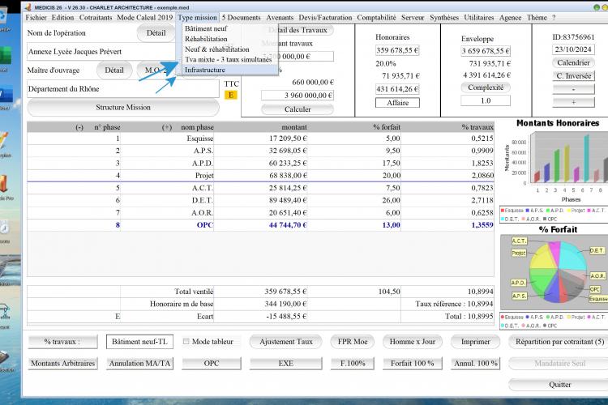Viewport: 608px width, 405px height.
Task: Click the Homme x Jour button
Action: pyautogui.click(x=412, y=342)
